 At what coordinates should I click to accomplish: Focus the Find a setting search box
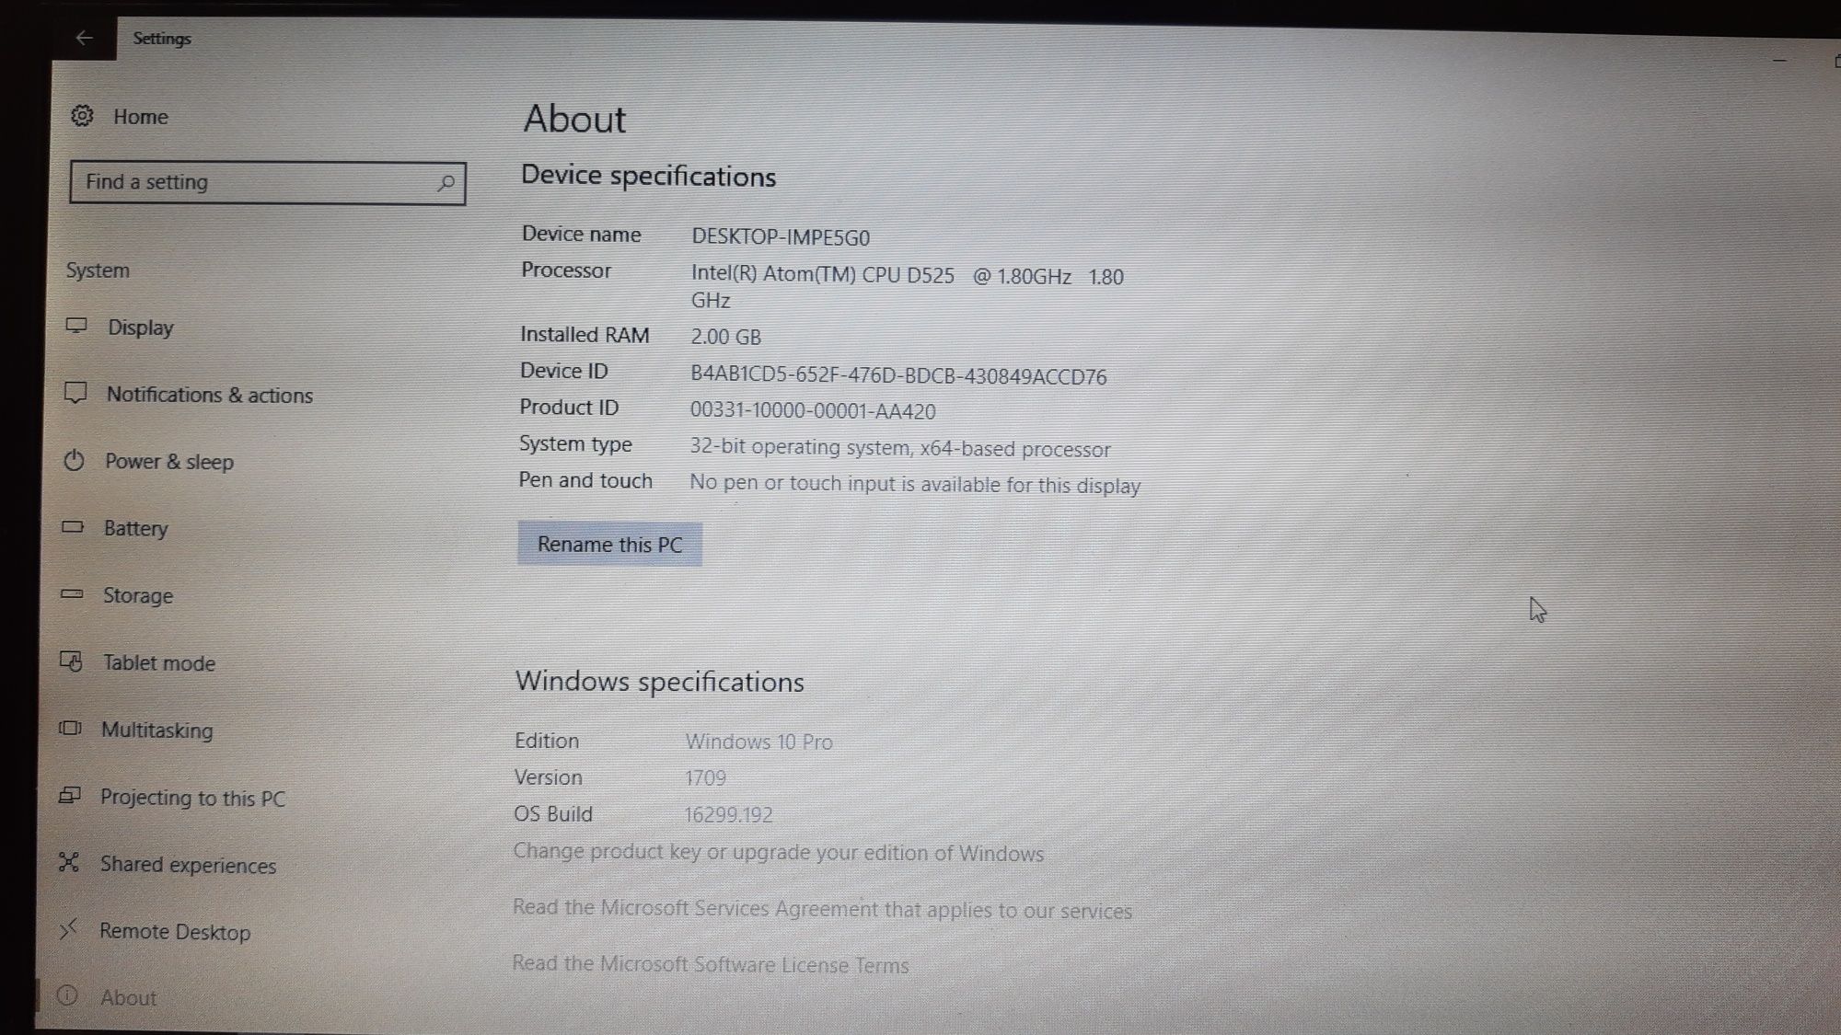267,182
